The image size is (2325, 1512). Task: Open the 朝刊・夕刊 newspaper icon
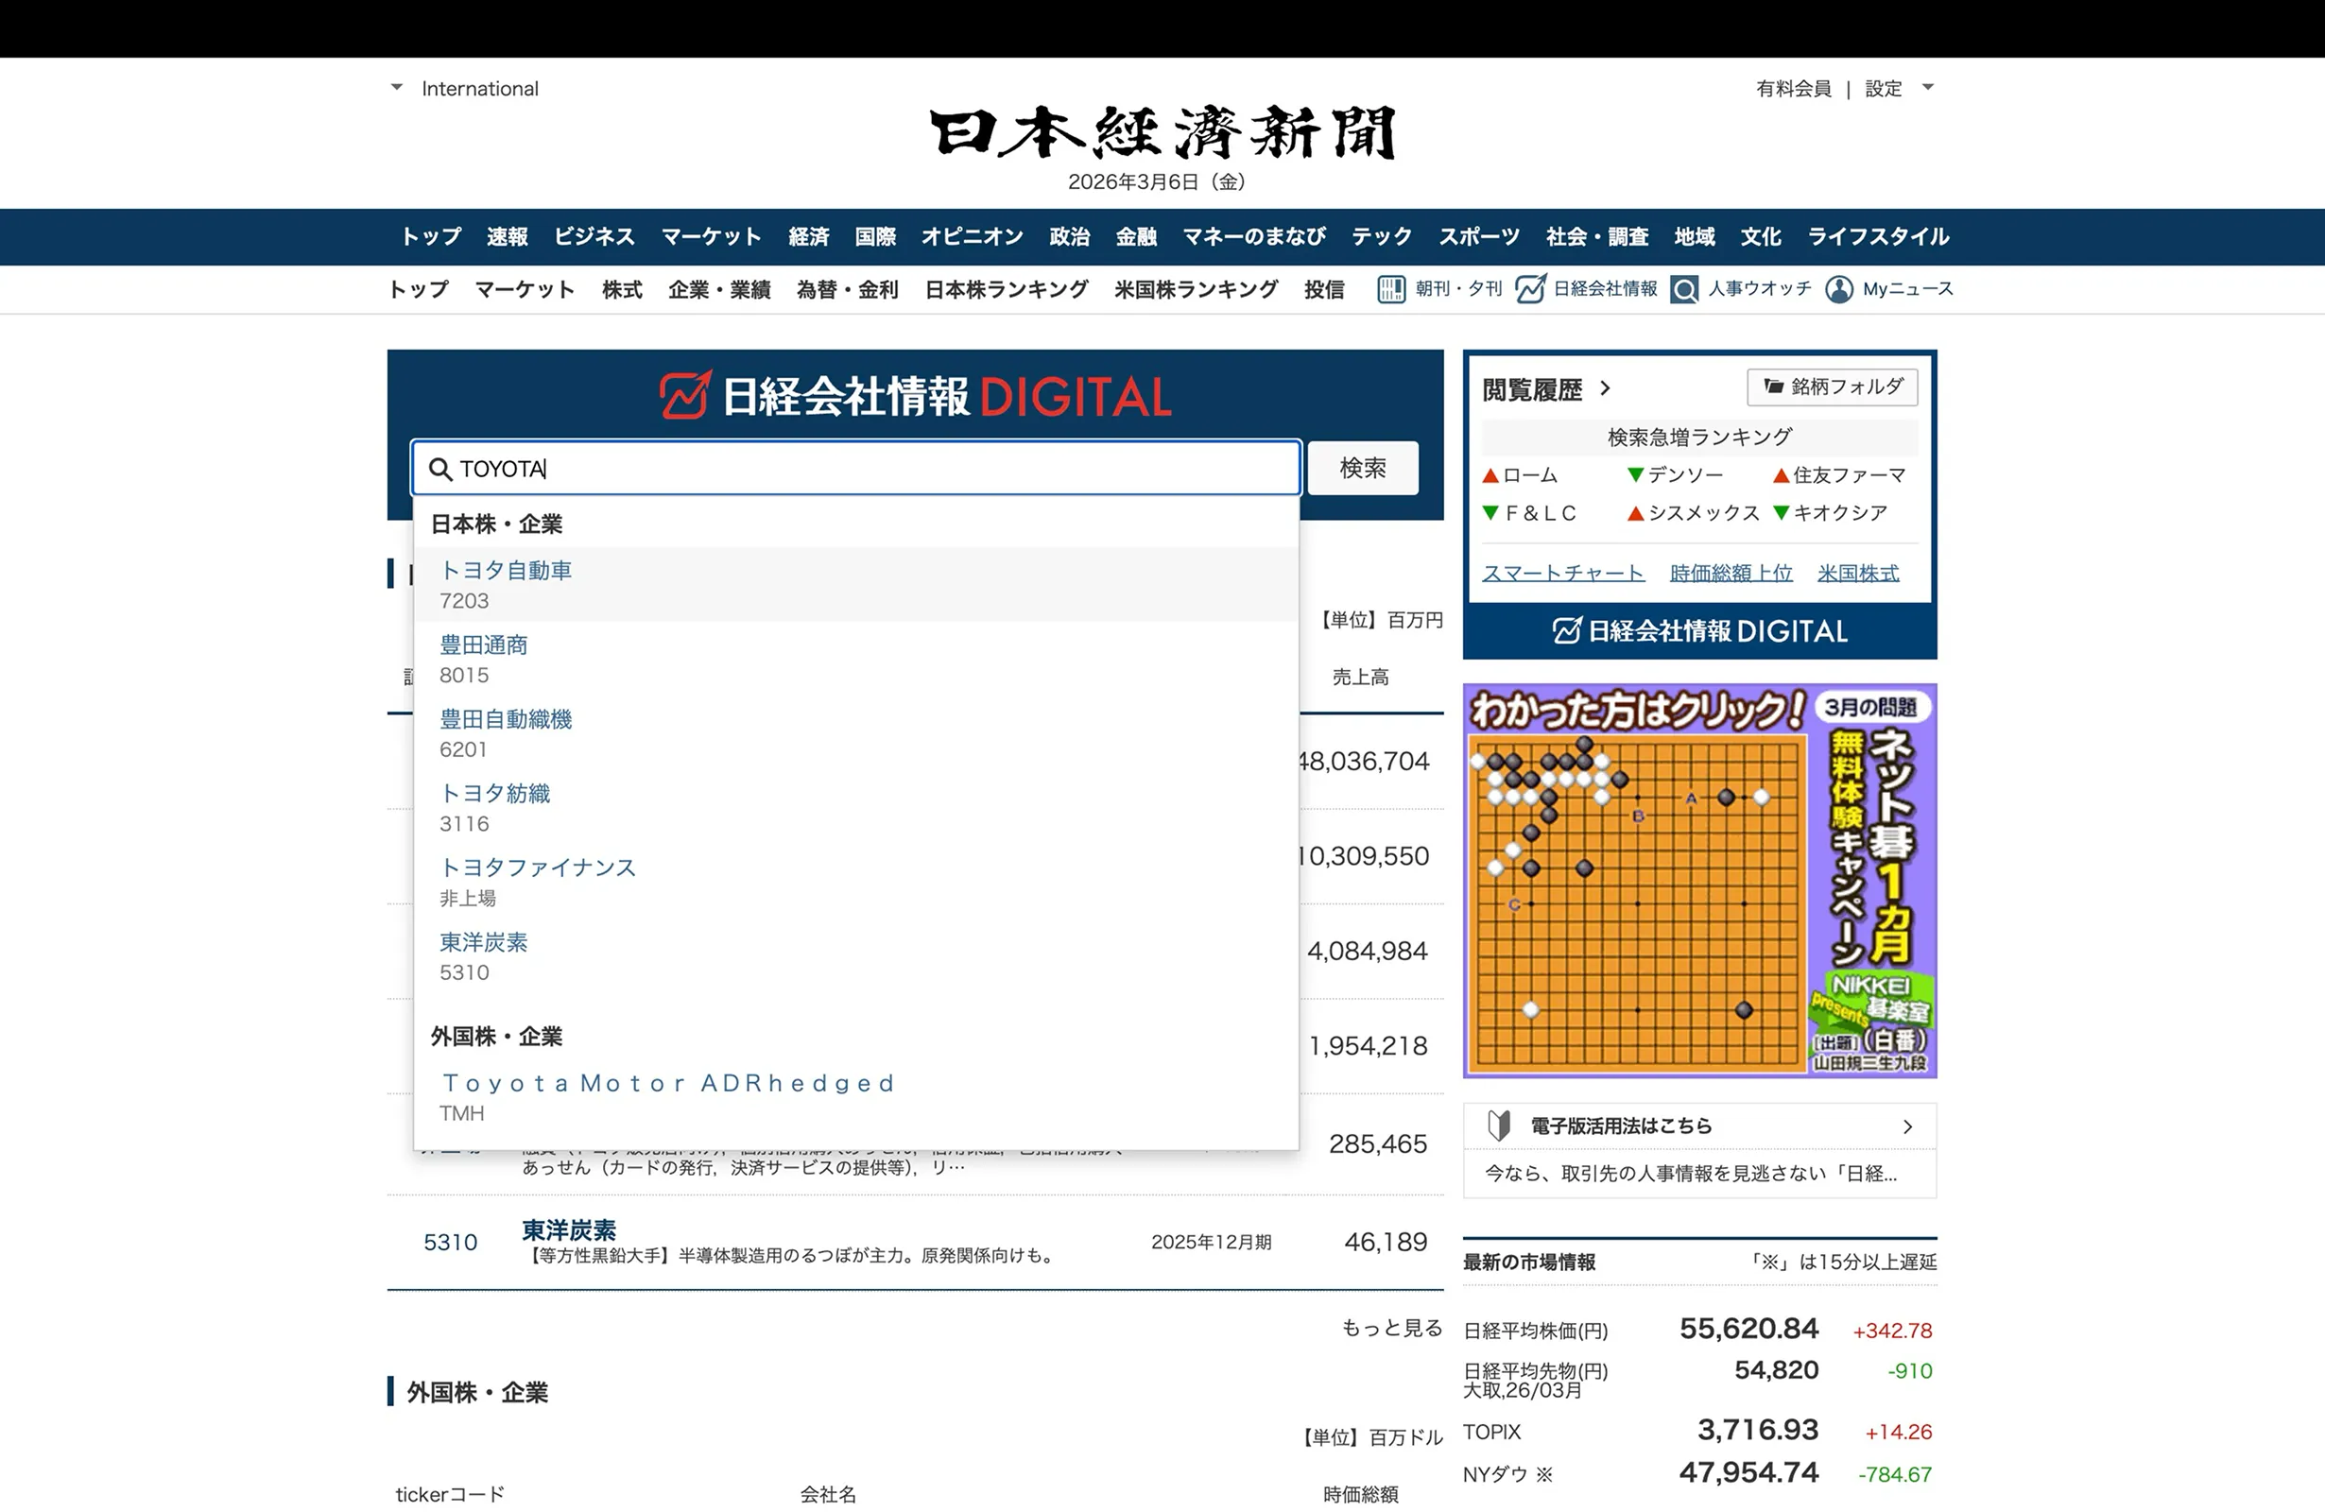[1391, 289]
